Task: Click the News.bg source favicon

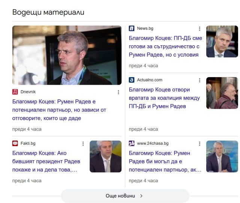Action: click(x=132, y=28)
